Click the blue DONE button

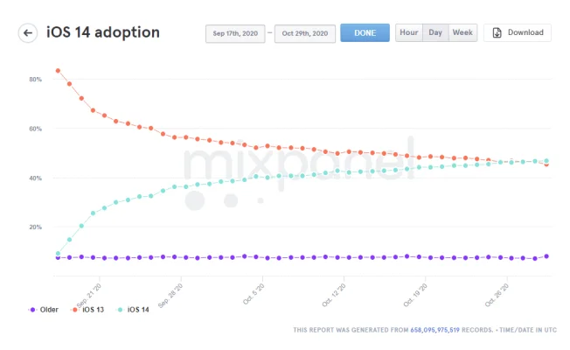(365, 32)
